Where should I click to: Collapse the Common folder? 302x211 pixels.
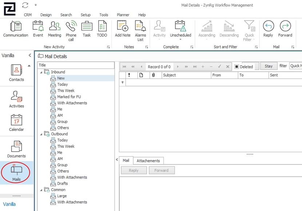41,190
